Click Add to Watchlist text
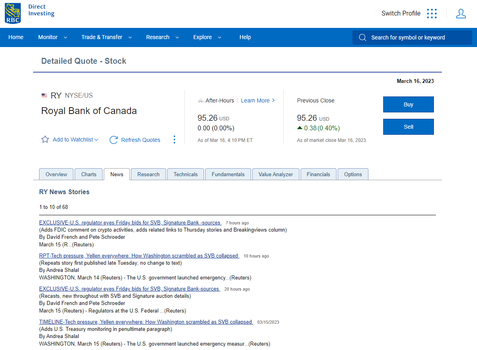477x350 pixels. tap(73, 140)
